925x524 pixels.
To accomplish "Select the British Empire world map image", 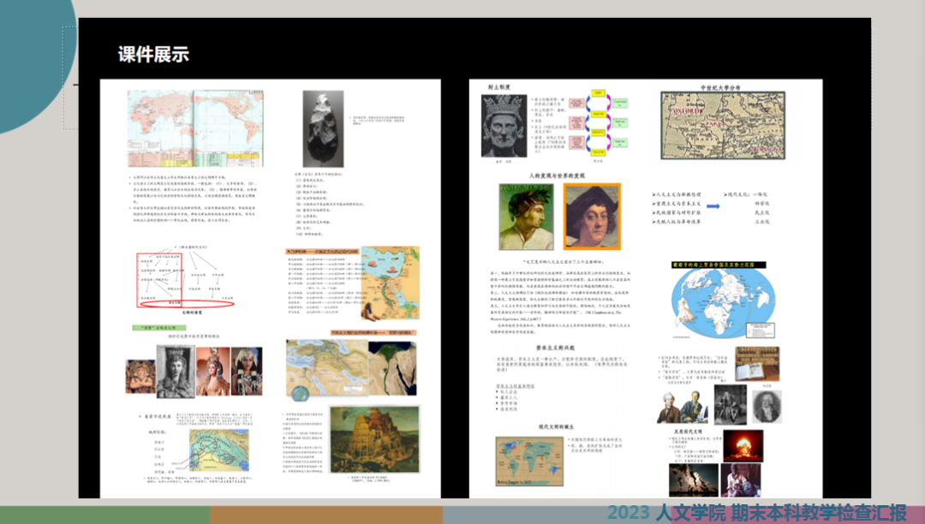I will (529, 461).
